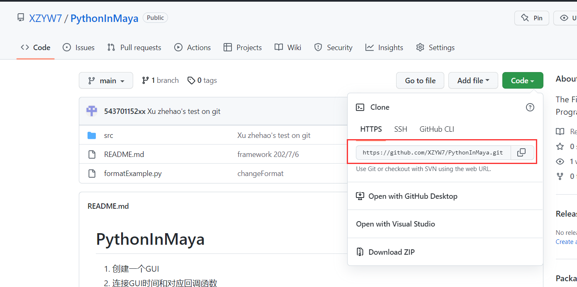Select the SSH clone tab

[401, 129]
